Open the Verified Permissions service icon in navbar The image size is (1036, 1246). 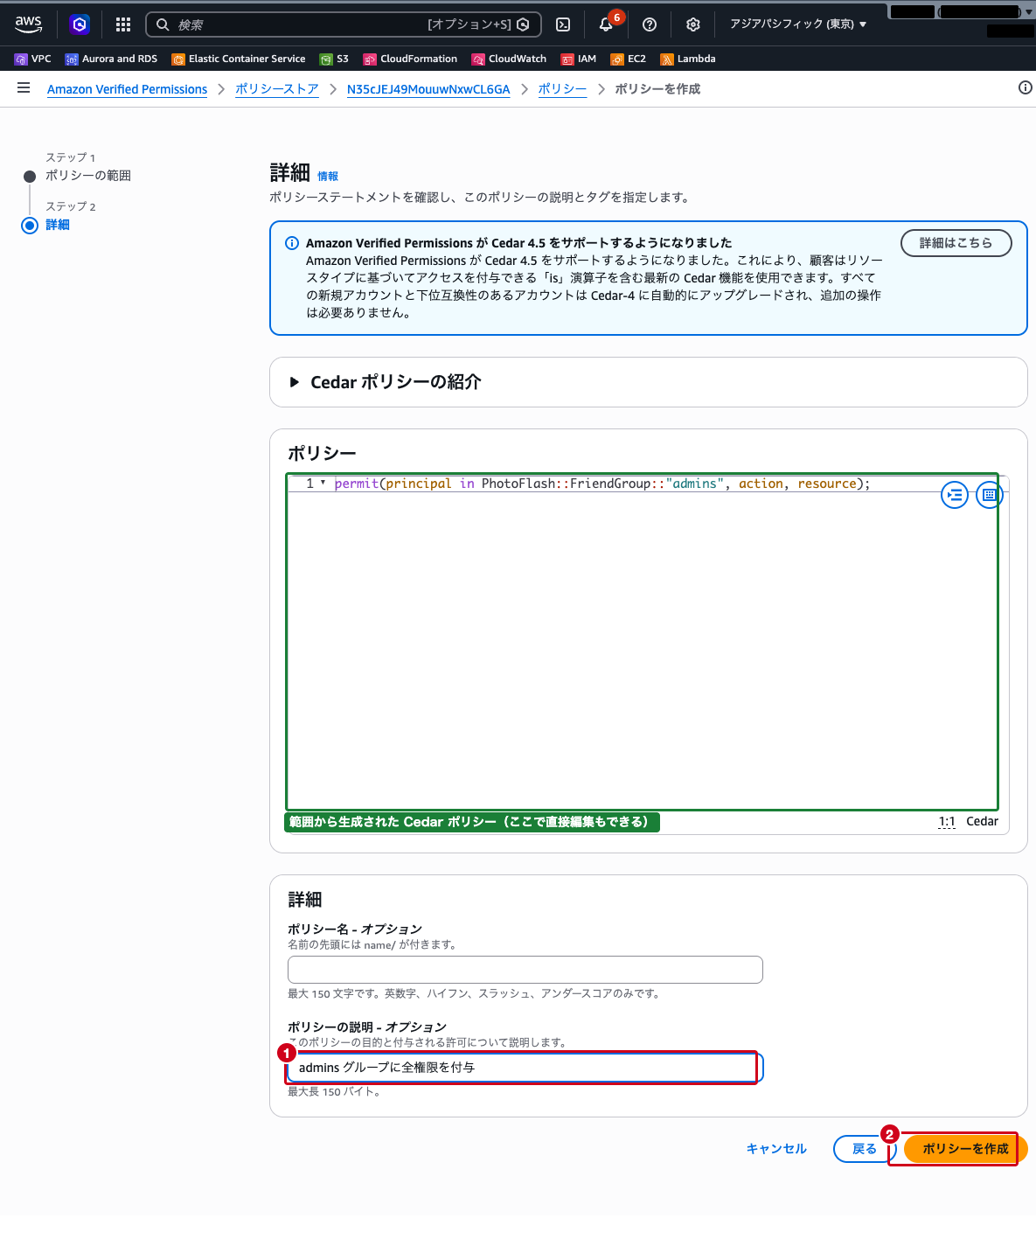coord(80,24)
